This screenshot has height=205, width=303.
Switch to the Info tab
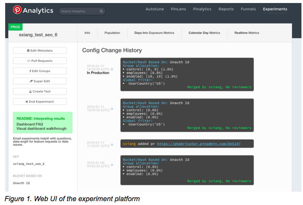[87, 33]
